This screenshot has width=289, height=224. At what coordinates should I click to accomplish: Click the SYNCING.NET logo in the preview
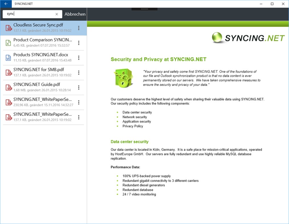click(x=248, y=38)
